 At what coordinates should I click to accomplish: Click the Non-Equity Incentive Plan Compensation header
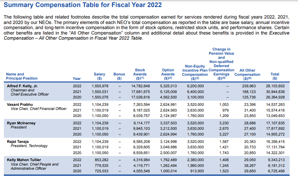[x=195, y=72]
